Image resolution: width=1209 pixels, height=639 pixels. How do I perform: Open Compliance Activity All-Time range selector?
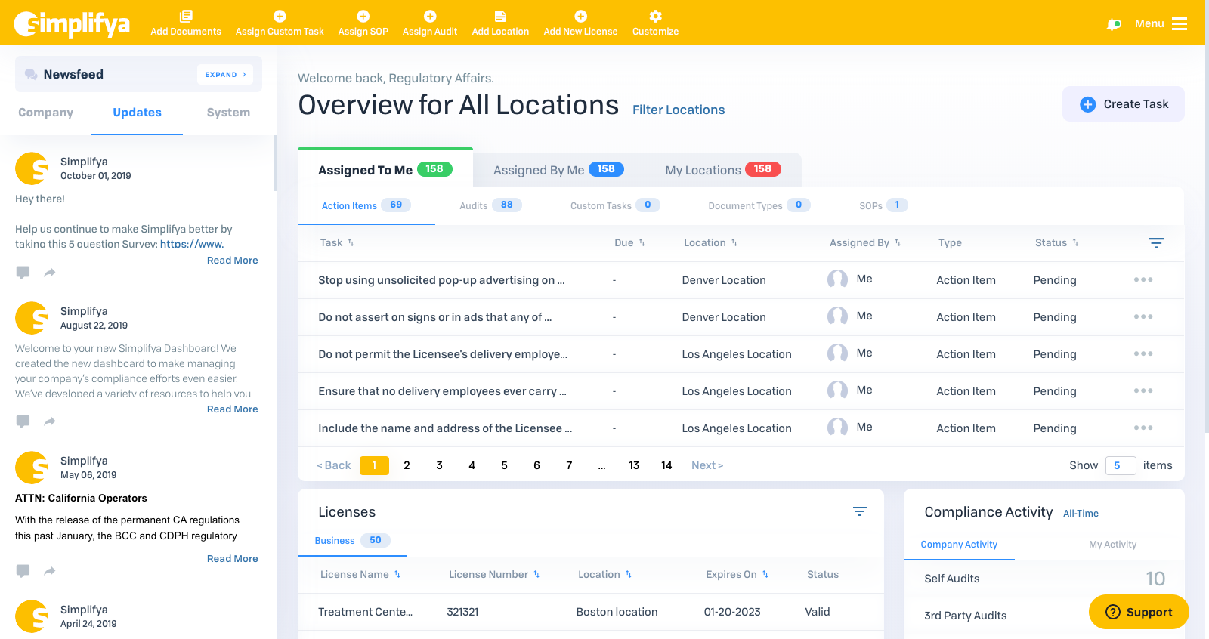[x=1081, y=513]
